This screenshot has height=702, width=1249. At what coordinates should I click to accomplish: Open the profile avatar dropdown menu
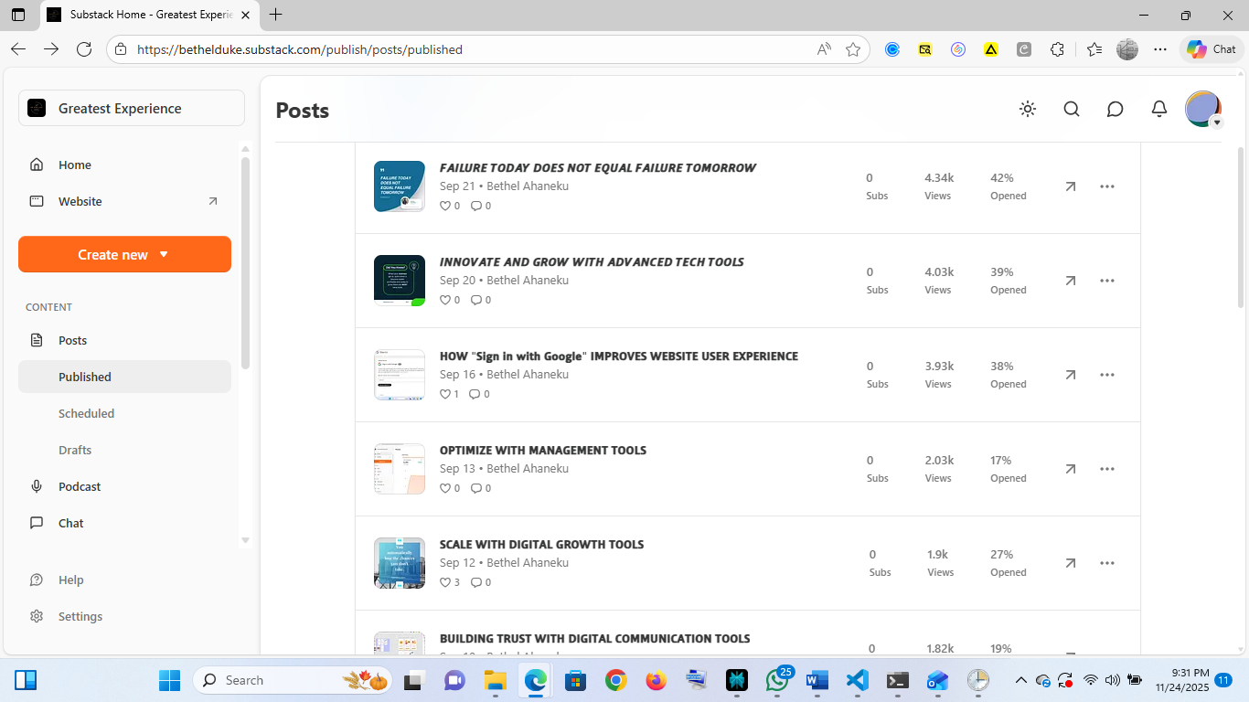pos(1202,109)
